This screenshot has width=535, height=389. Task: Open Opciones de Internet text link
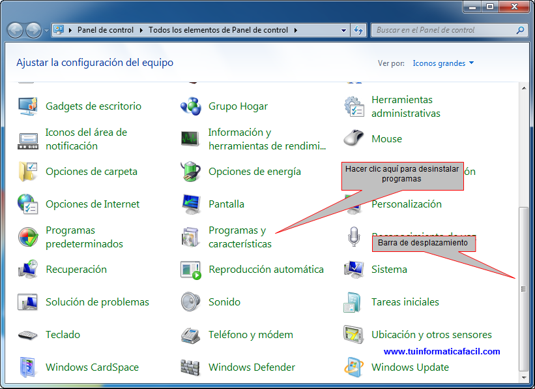pyautogui.click(x=93, y=204)
